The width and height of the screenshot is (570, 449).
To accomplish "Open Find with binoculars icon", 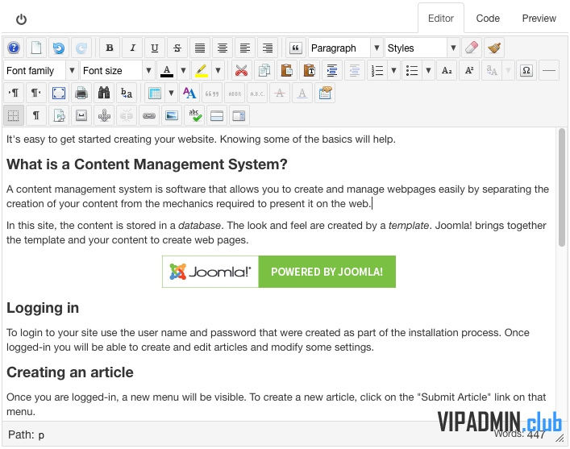I will (104, 94).
